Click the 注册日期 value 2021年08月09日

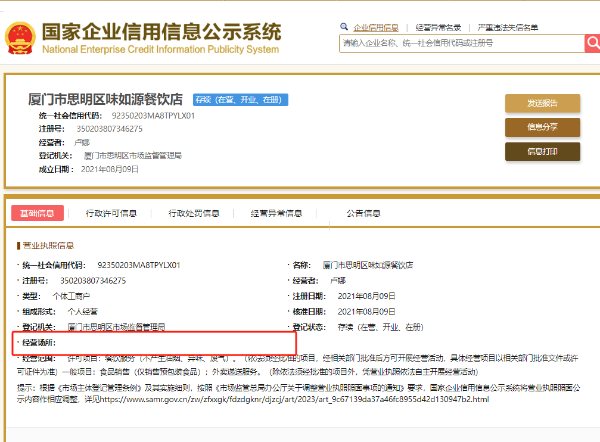point(366,296)
